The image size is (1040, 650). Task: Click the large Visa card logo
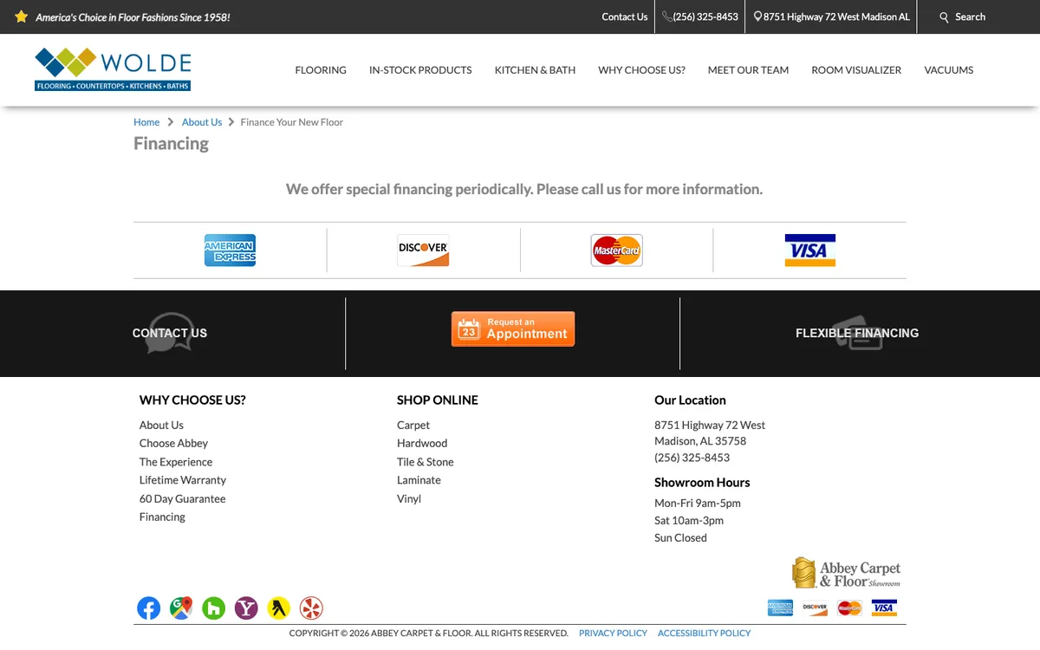tap(809, 250)
